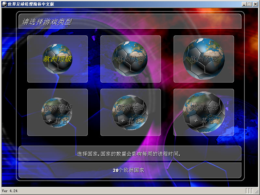This screenshot has width=260, height=195.
Task: Maximize the 世界足球经理 window
Action: click(x=249, y=4)
